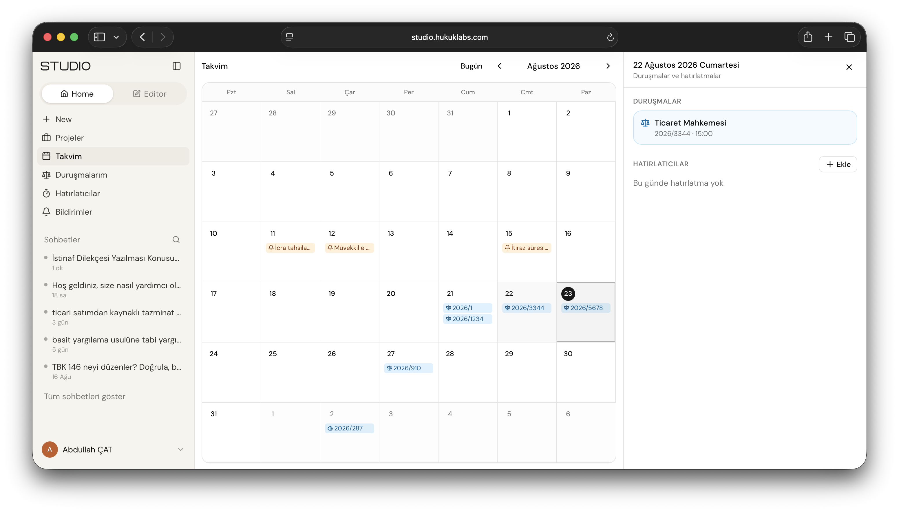The image size is (899, 512).
Task: Add a reminder with Ekle
Action: (837, 164)
